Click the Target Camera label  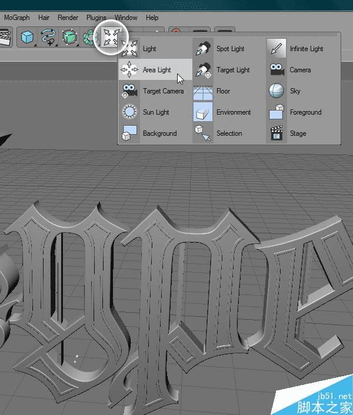tap(164, 91)
